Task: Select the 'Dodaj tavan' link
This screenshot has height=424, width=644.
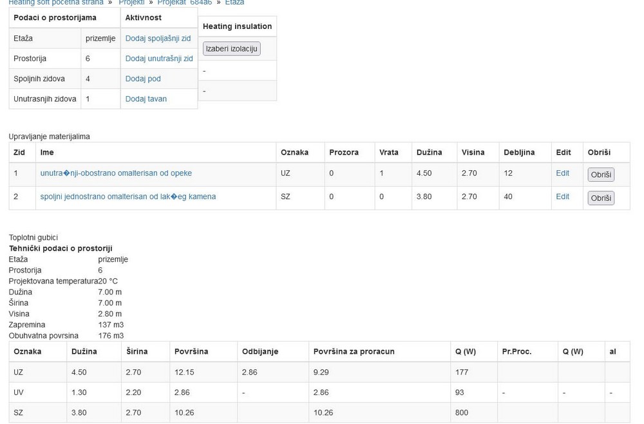Action: coord(146,99)
